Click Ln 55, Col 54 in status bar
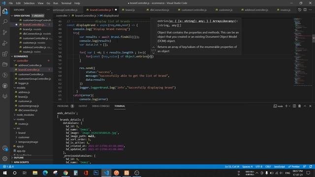The image size is (315, 177). tap(232, 167)
